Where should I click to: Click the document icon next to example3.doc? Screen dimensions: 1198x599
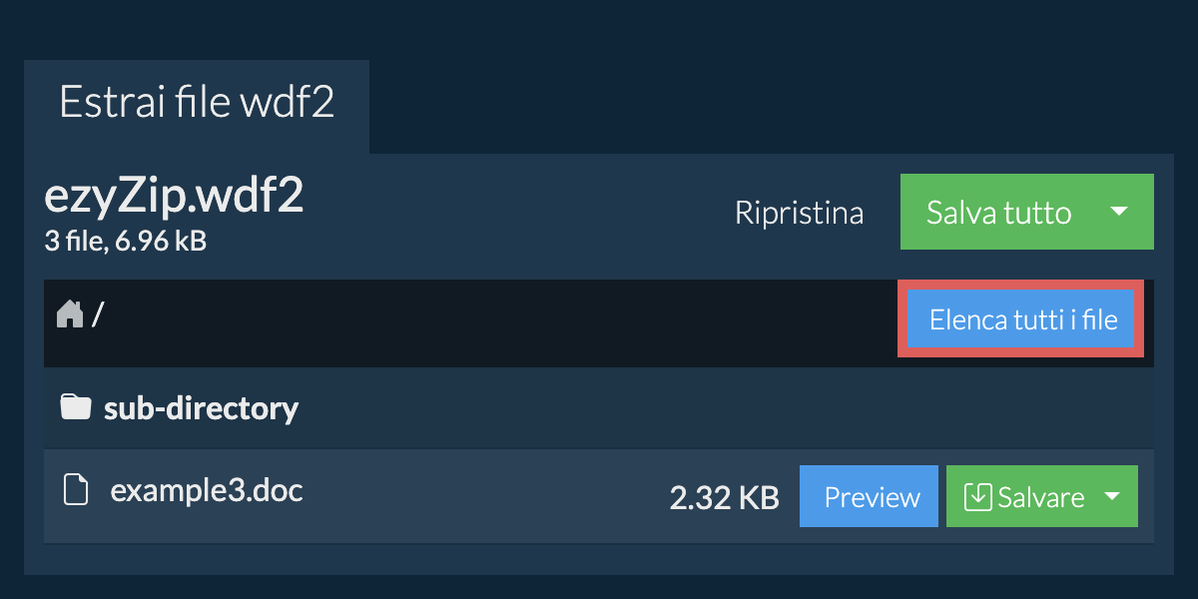pos(75,490)
